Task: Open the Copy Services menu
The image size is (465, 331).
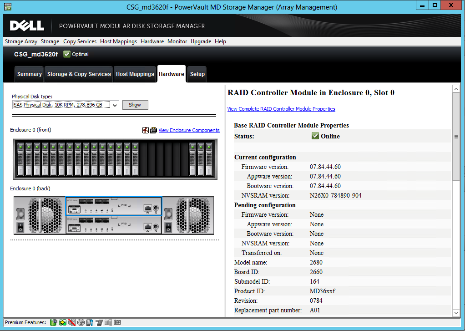Action: (80, 41)
